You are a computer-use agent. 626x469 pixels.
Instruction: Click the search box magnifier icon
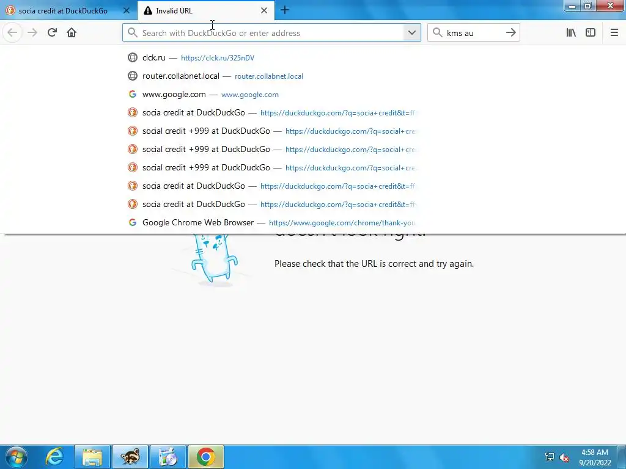(438, 33)
